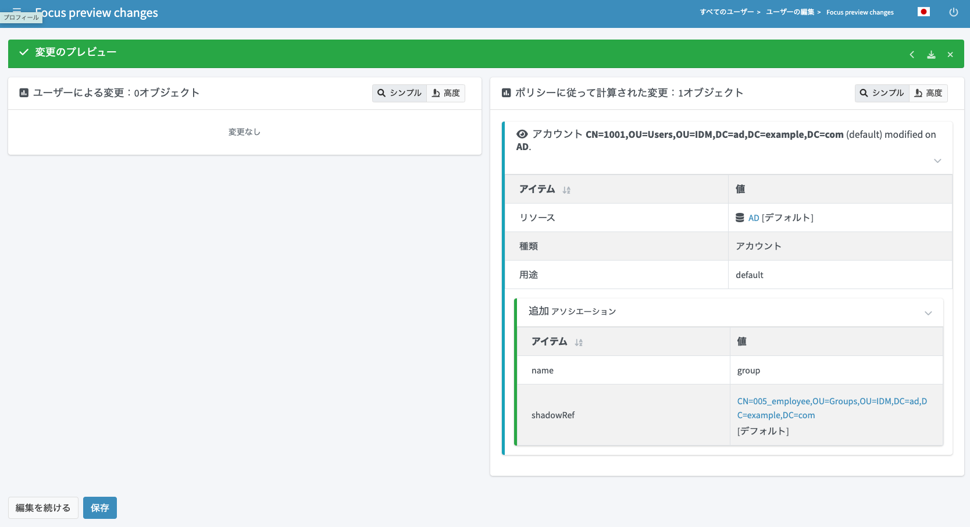Download the preview using green banner icon
The image size is (970, 527).
tap(931, 55)
